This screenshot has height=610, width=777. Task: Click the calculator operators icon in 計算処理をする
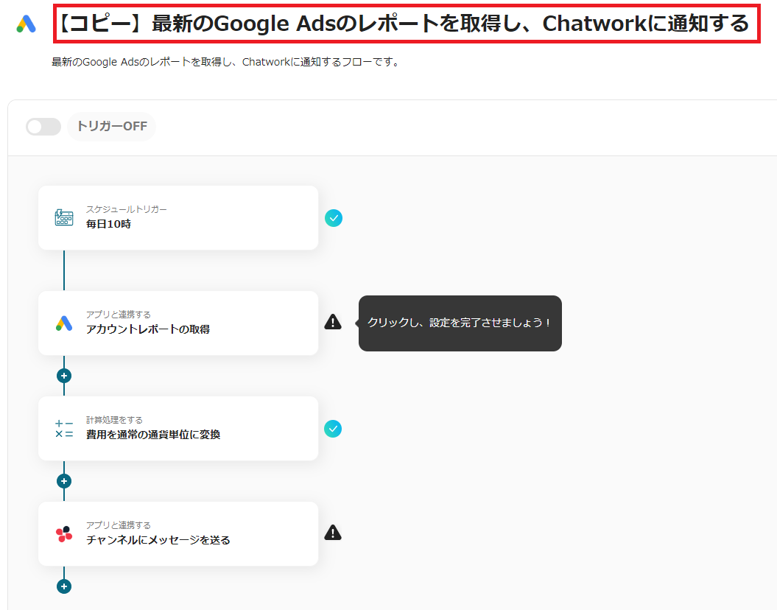click(64, 429)
